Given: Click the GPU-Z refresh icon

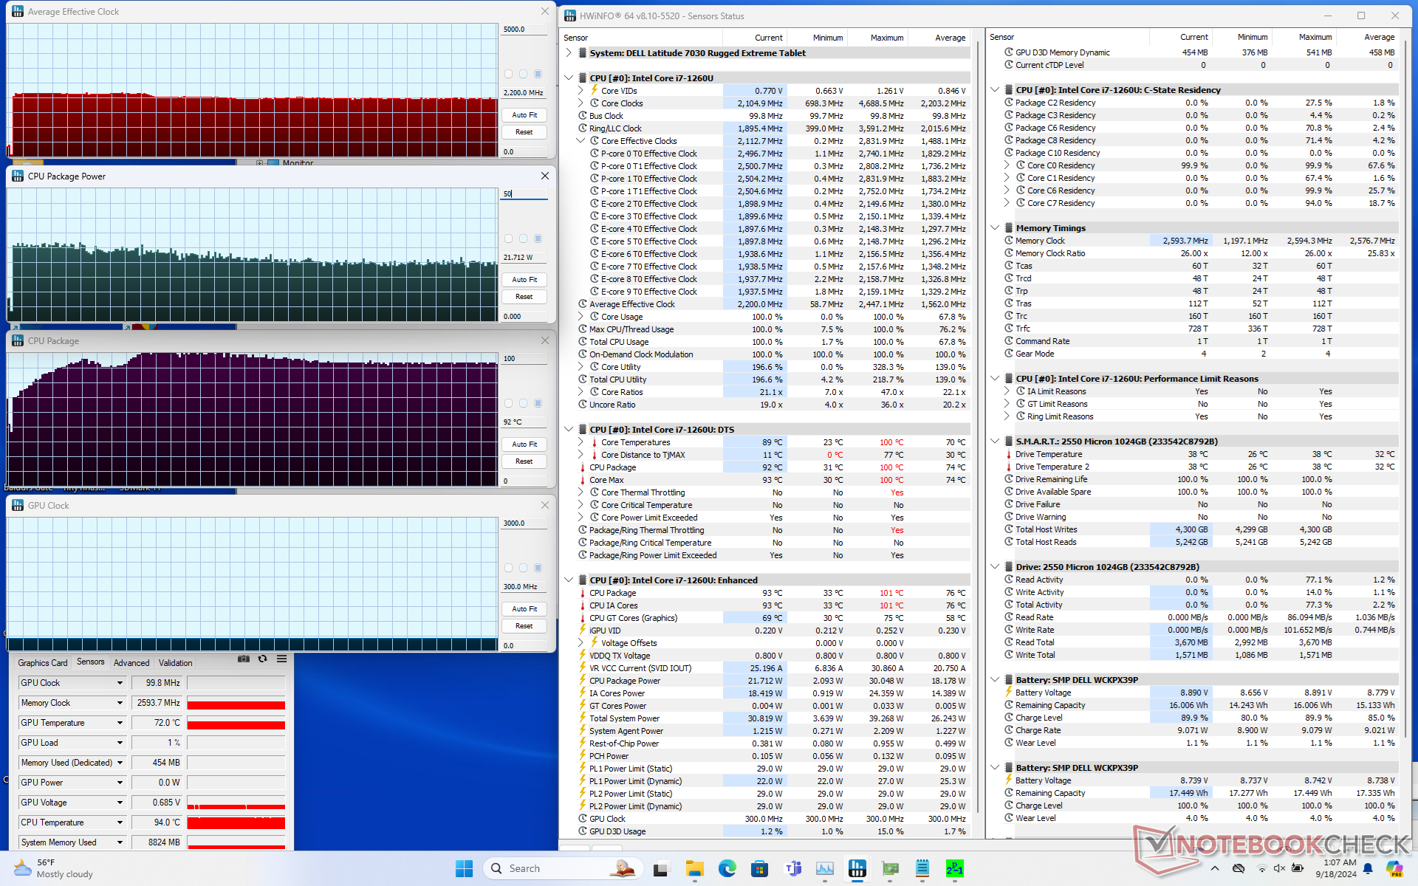Looking at the screenshot, I should 262,659.
